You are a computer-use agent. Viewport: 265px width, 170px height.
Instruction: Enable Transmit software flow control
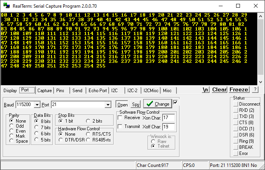click(x=120, y=126)
